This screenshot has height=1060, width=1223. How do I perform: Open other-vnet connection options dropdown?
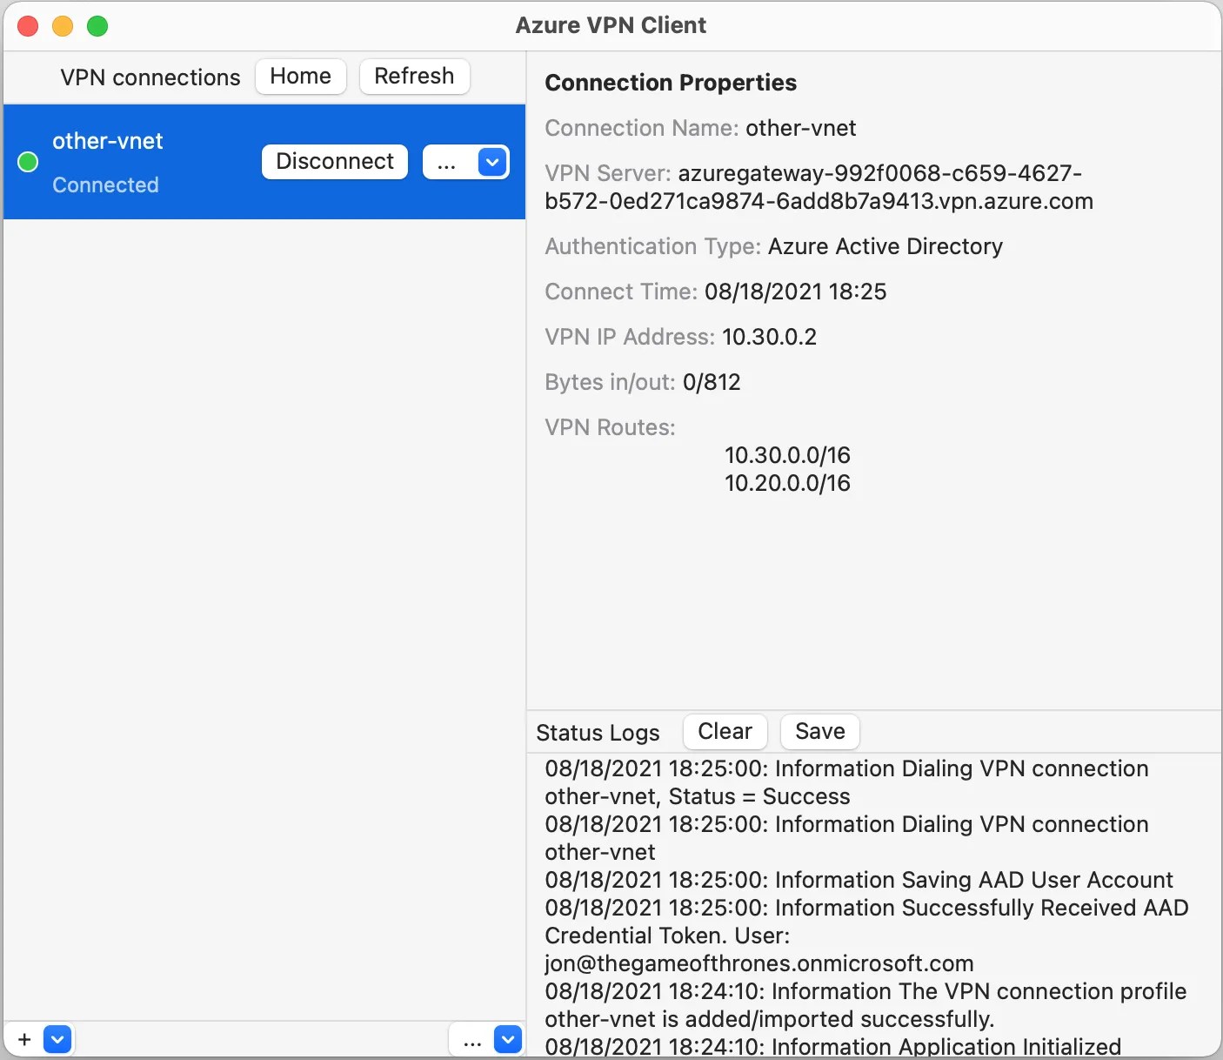coord(492,162)
